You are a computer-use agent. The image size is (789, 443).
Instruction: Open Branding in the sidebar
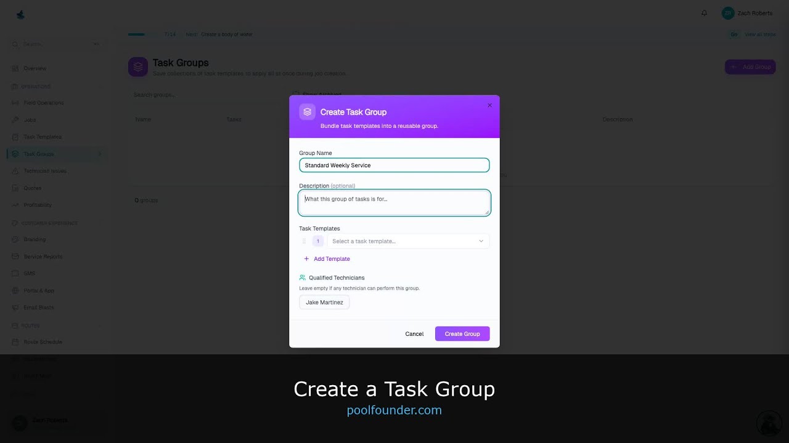tap(35, 239)
